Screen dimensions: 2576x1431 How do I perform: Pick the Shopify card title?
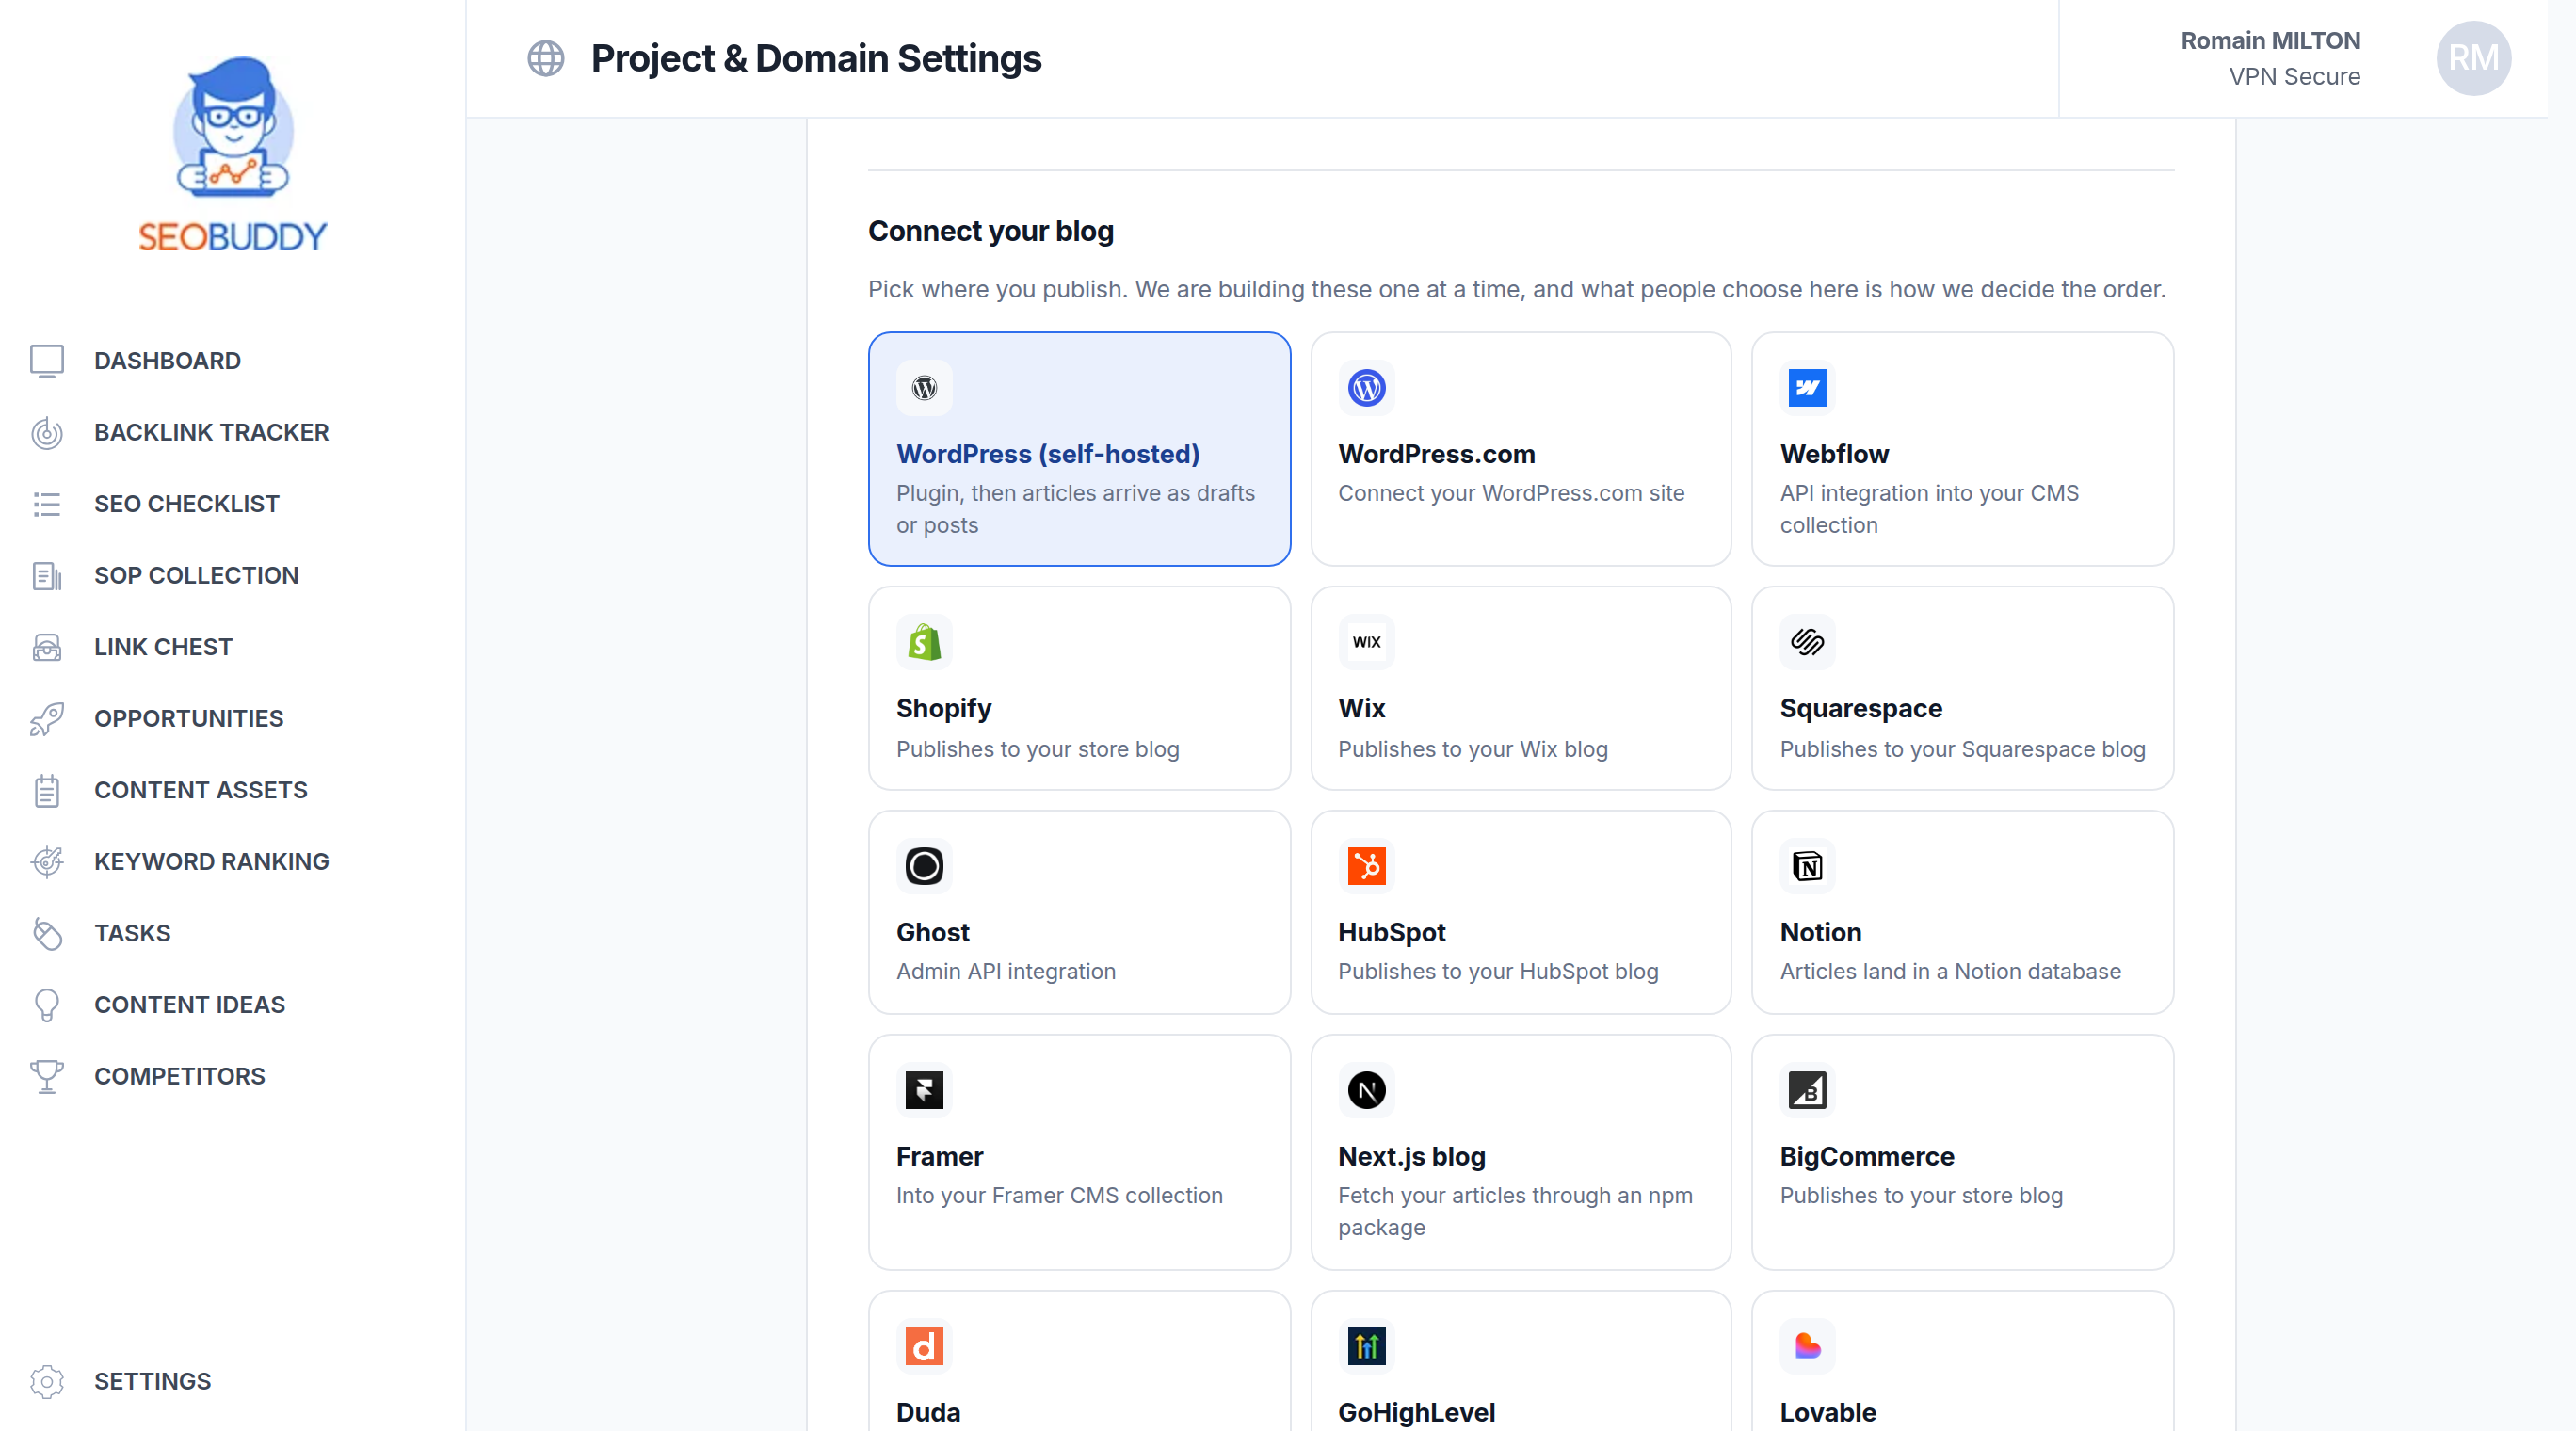[943, 709]
